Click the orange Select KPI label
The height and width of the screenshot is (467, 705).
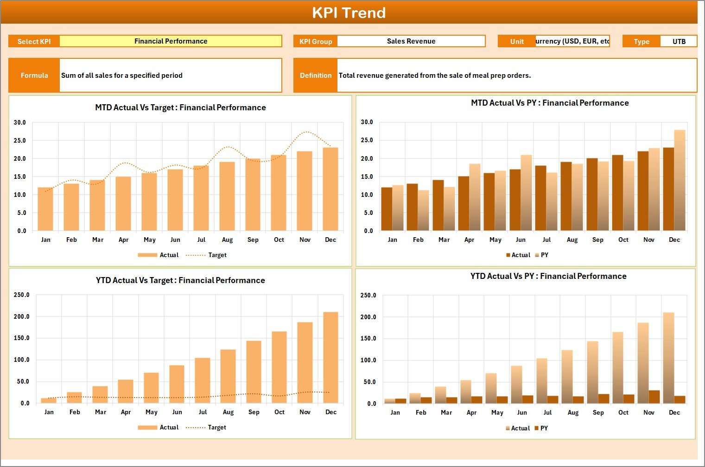pos(33,41)
